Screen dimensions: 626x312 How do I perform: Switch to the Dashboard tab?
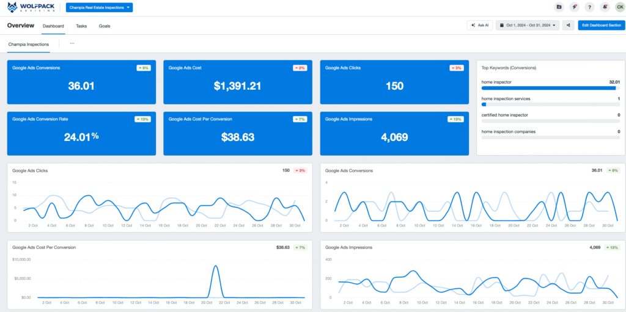coord(53,26)
